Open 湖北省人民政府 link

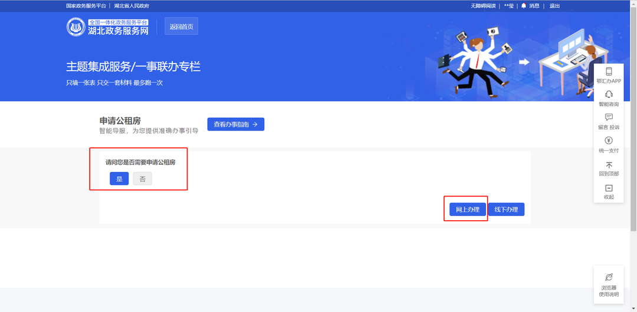(x=132, y=6)
